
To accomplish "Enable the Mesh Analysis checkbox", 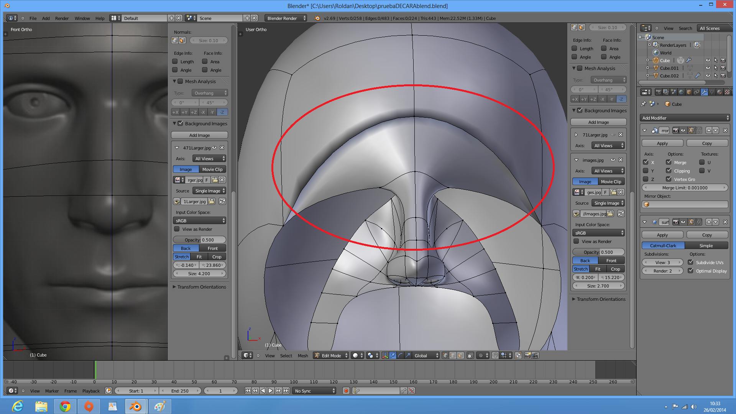I will pyautogui.click(x=180, y=81).
